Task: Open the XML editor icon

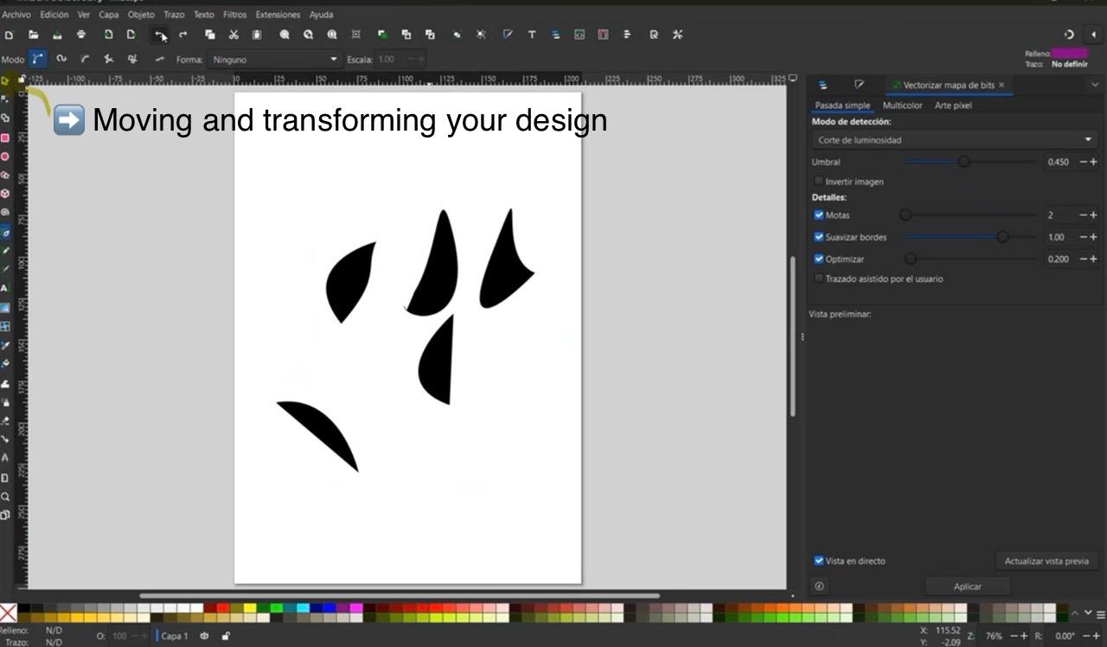Action: pos(579,35)
